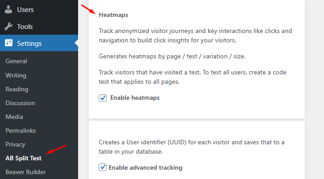Open Beaver Builder settings
Image resolution: width=324 pixels, height=179 pixels.
(25, 172)
